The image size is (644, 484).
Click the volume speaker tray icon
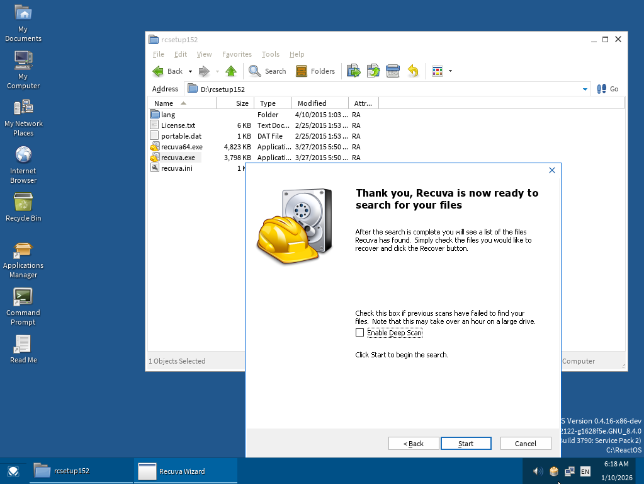[538, 471]
